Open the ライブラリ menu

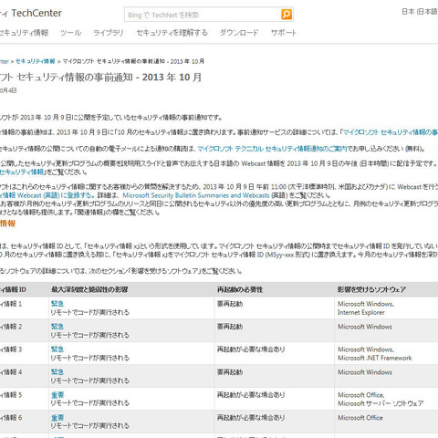(109, 33)
